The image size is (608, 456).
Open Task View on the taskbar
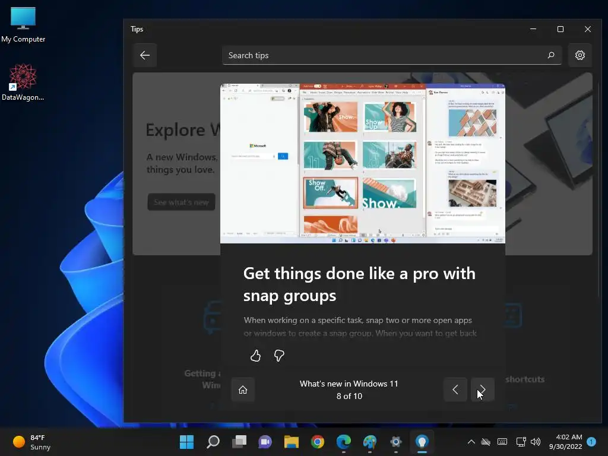(x=239, y=442)
